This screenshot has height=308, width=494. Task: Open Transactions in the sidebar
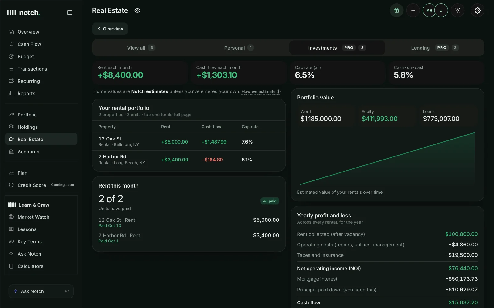click(x=41, y=69)
